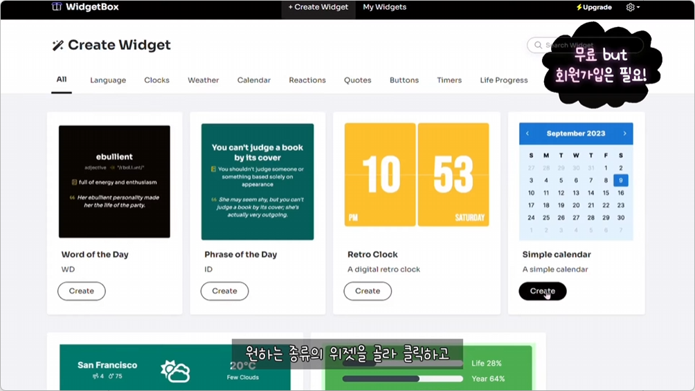Open the + Create Widget tab

pos(318,7)
